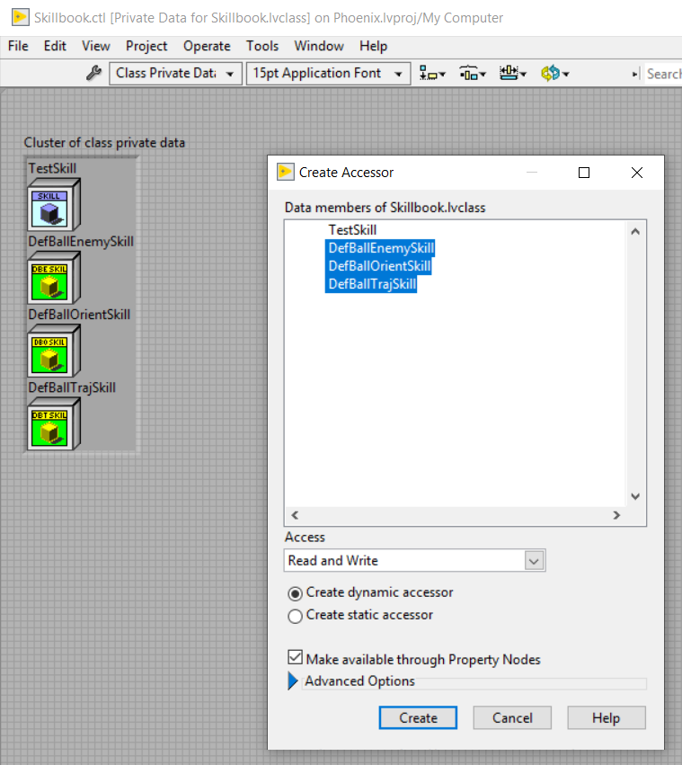Select the DefBallTrajSkill class object icon
Viewport: 682px width, 765px height.
click(x=54, y=424)
